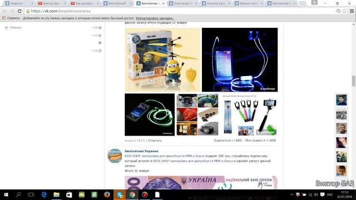Open File Explorer from taskbar

(x=56, y=194)
